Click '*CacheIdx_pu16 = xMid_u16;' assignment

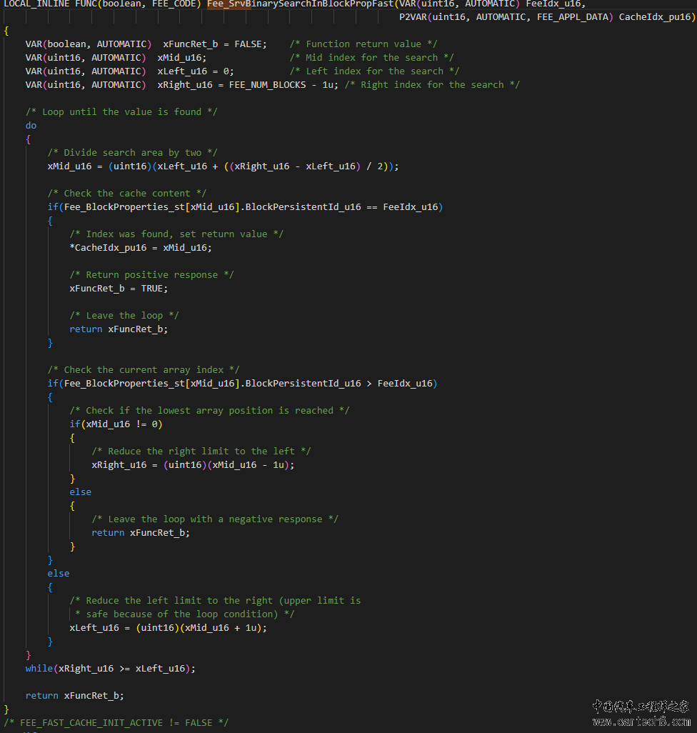click(x=141, y=247)
